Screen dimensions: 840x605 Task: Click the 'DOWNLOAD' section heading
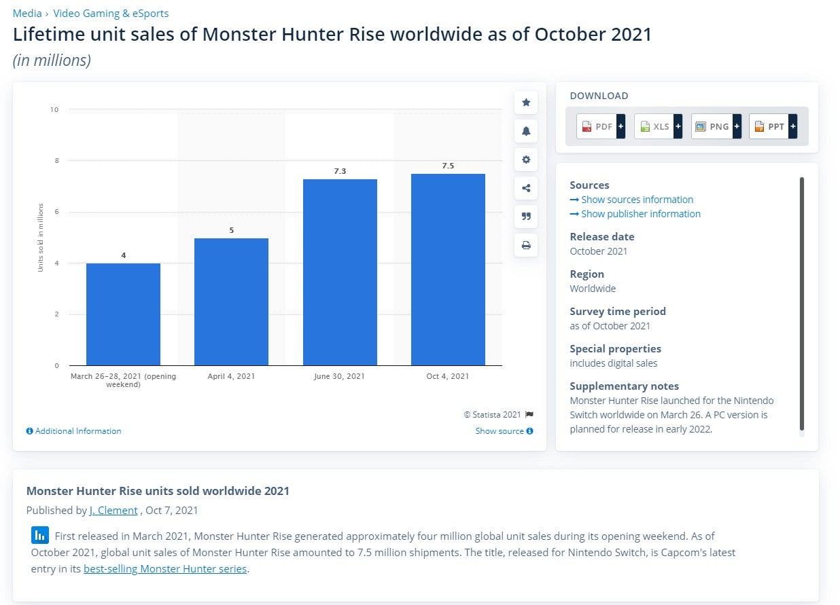pyautogui.click(x=599, y=96)
